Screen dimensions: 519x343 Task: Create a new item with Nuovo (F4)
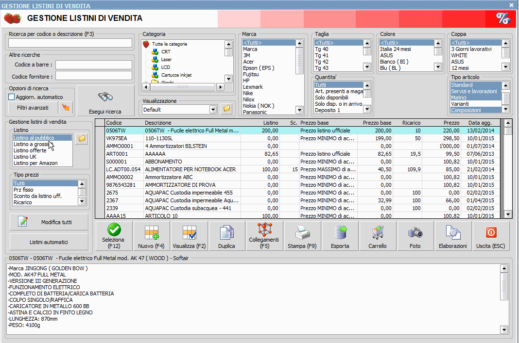(151, 236)
